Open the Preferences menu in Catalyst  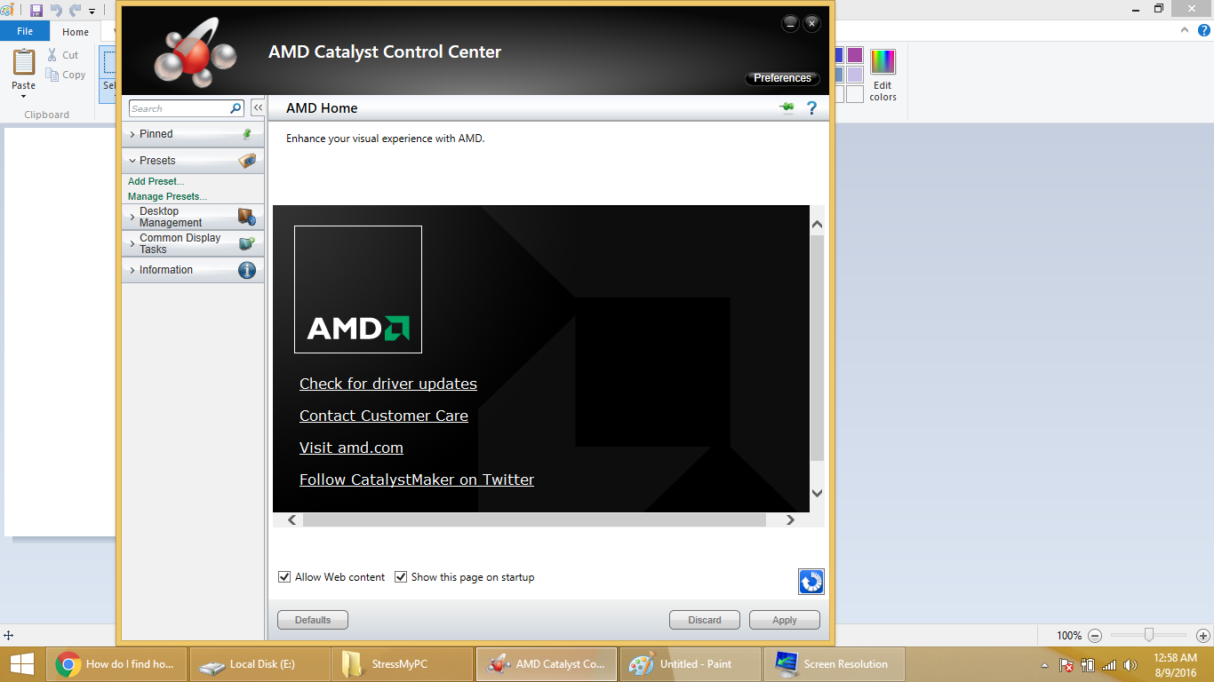782,78
